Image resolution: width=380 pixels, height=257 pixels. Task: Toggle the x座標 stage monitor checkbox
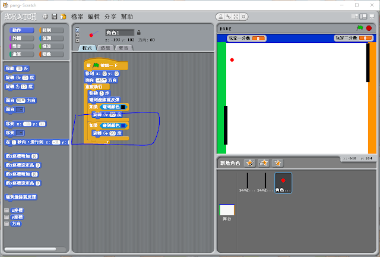click(7, 211)
